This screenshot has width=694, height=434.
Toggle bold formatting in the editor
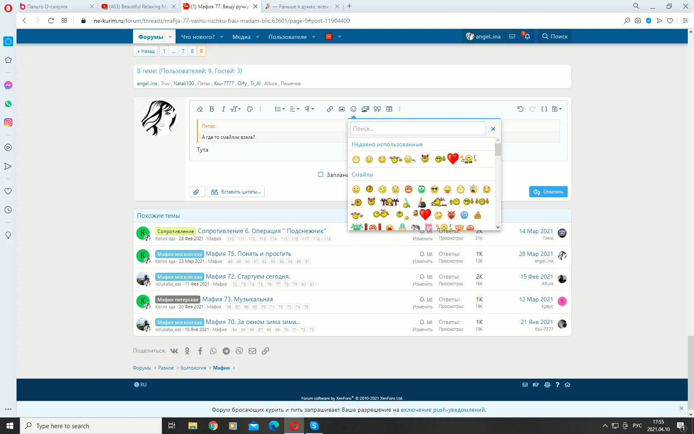[x=212, y=109]
